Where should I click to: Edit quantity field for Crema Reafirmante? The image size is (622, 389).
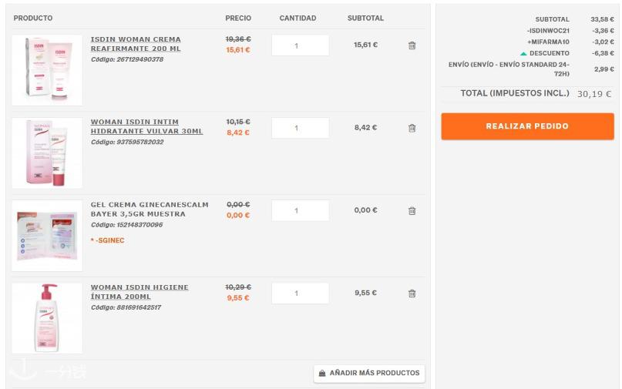click(x=300, y=45)
